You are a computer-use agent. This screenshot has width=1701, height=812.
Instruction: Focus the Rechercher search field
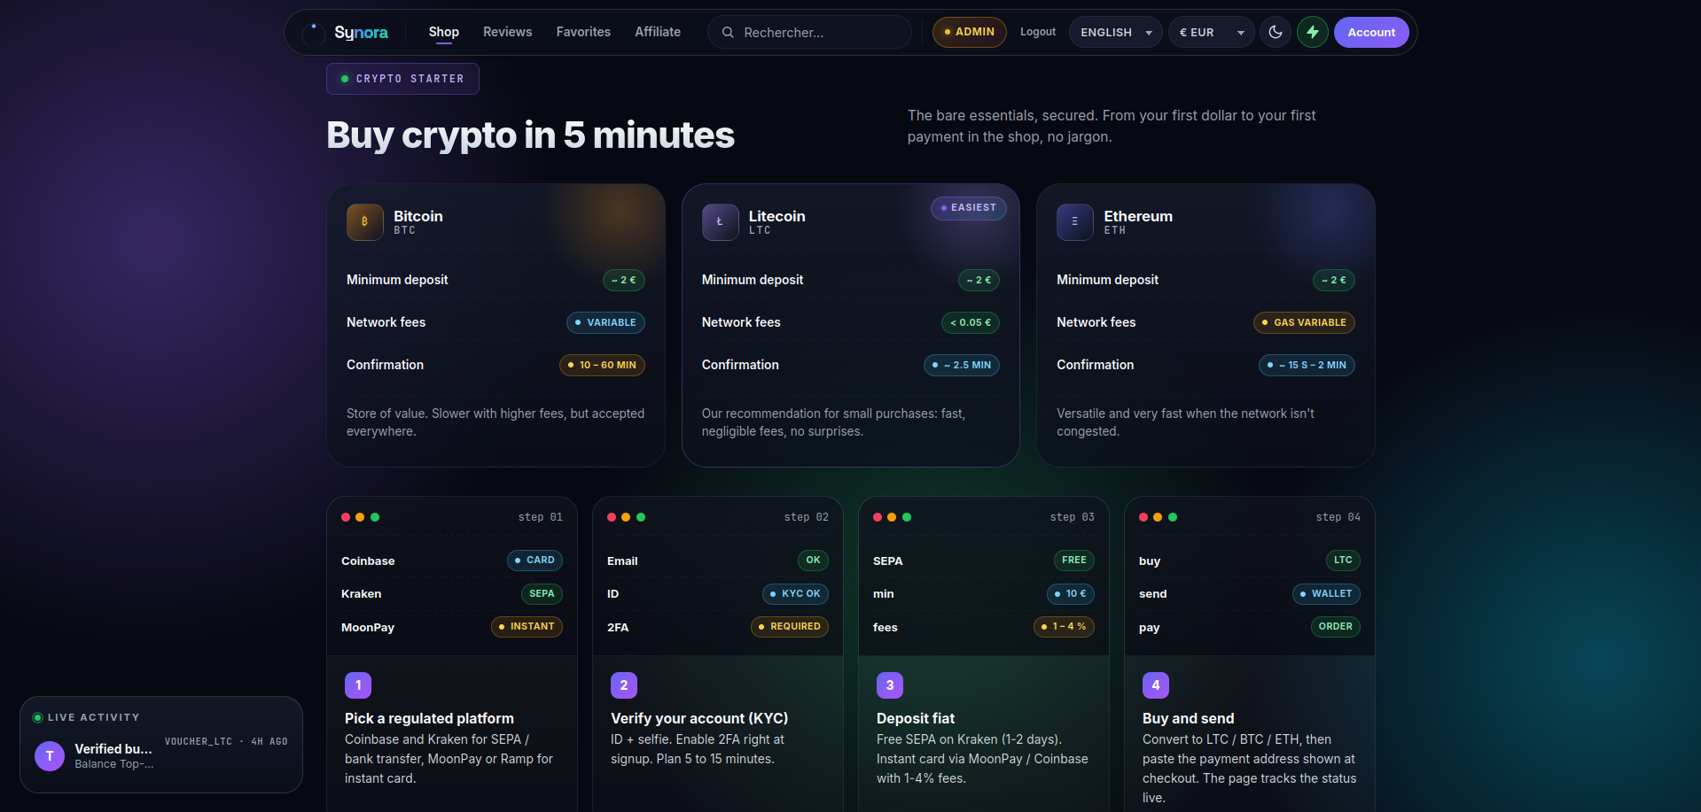pos(809,32)
